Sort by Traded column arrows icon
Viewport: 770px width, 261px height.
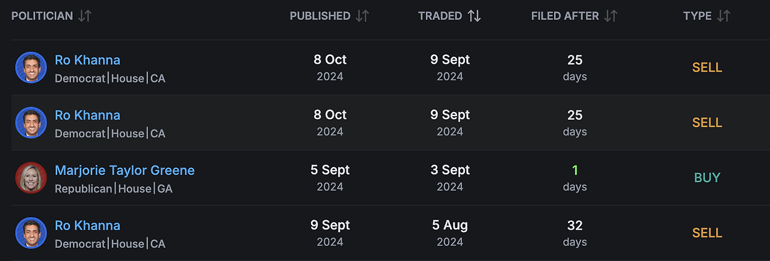point(474,16)
